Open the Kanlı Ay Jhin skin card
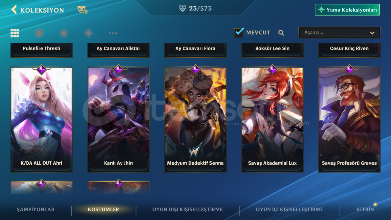The image size is (391, 220). [x=118, y=119]
